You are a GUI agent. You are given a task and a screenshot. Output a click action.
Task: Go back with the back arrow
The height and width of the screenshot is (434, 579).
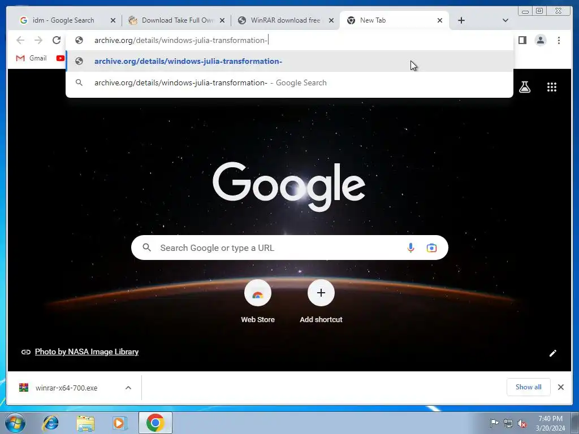point(20,40)
